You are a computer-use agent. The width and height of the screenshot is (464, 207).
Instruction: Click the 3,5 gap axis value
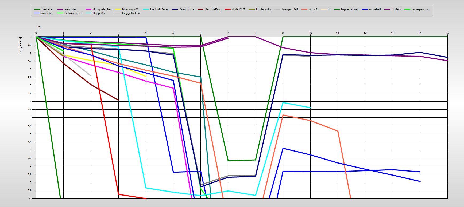click(x=30, y=93)
